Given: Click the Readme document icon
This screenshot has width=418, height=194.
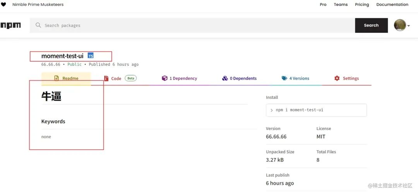Looking at the screenshot, I should click(x=57, y=78).
